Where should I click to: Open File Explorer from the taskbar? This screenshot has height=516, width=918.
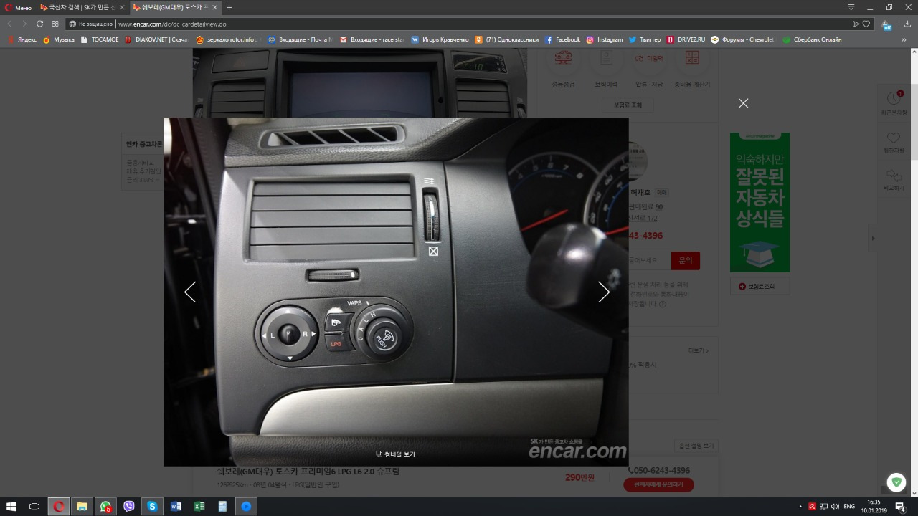click(x=82, y=506)
